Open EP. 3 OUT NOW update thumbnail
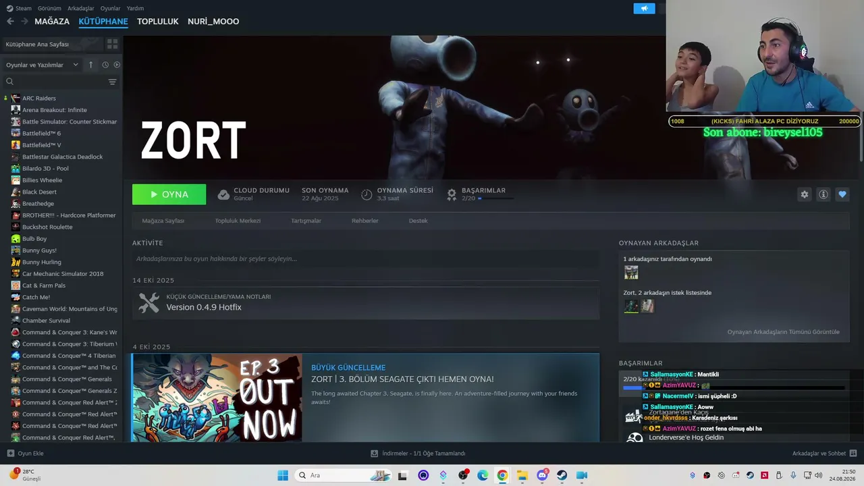 coord(217,398)
